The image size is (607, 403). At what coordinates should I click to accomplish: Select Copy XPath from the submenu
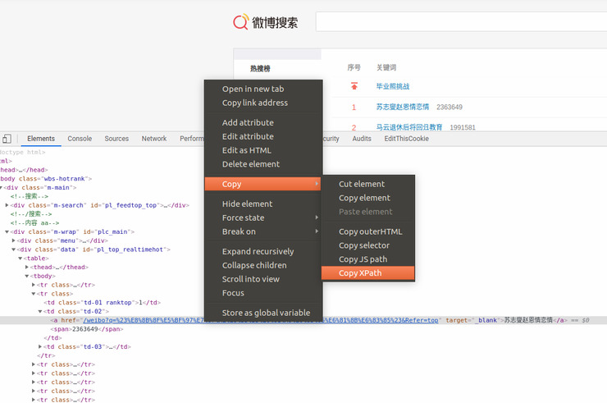click(x=360, y=273)
